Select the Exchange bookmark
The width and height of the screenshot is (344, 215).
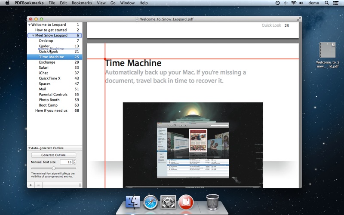coord(55,62)
